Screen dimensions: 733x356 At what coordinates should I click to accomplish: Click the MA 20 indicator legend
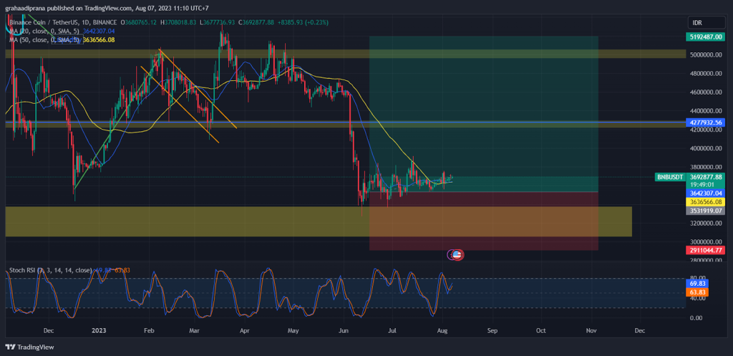tap(45, 31)
